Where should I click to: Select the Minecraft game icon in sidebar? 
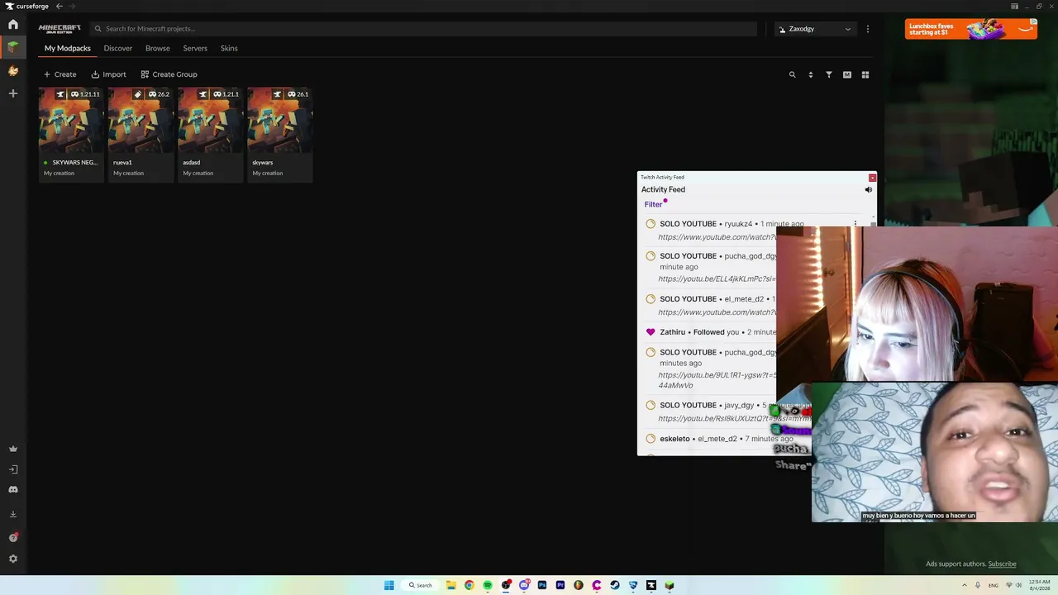(12, 47)
